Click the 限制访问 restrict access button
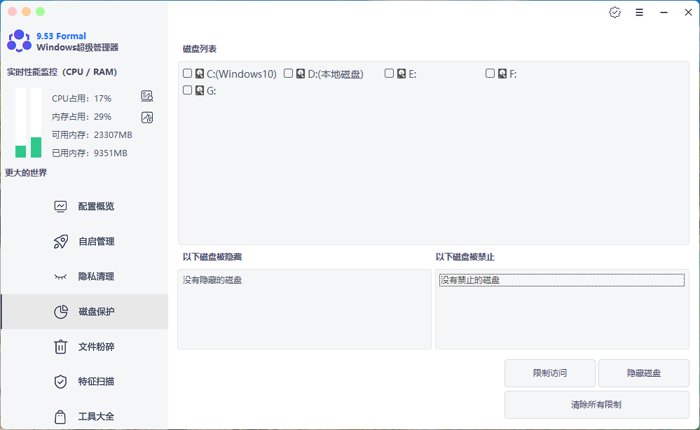This screenshot has width=700, height=430. pos(549,373)
